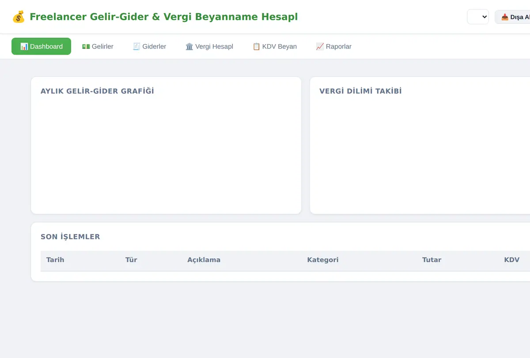Click the Tutar column header
This screenshot has width=530, height=358.
[432, 260]
